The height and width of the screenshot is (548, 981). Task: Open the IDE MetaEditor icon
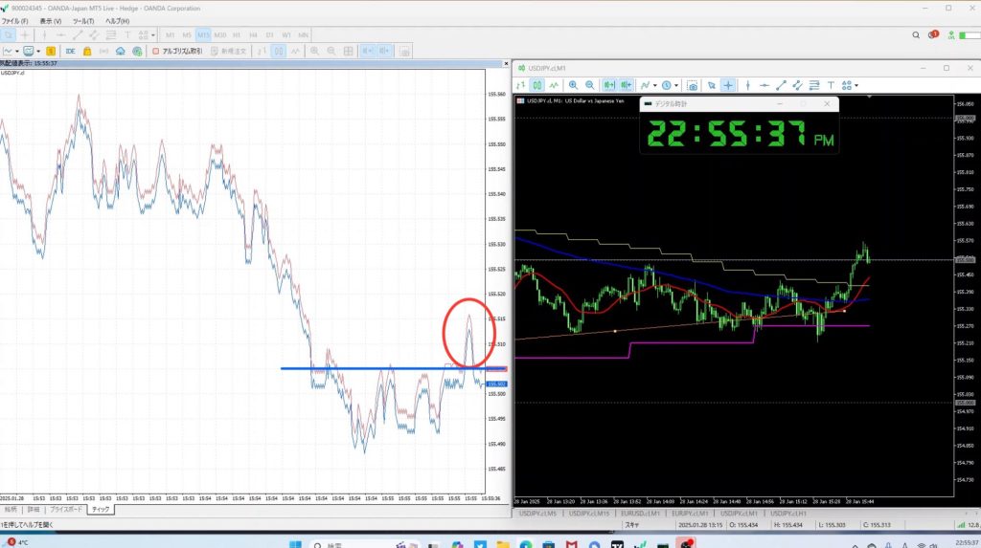[x=70, y=51]
